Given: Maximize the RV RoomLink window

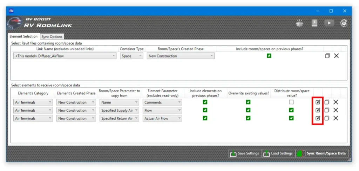Looking at the screenshot, I should (x=331, y=11).
